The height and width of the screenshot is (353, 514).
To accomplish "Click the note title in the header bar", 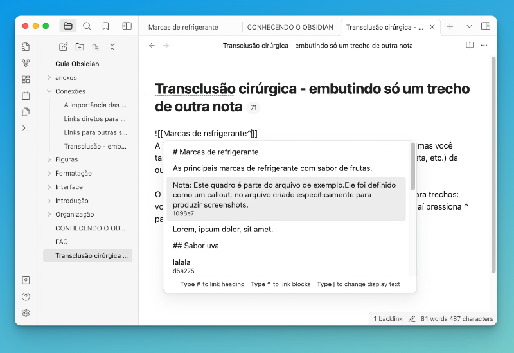I will [317, 46].
